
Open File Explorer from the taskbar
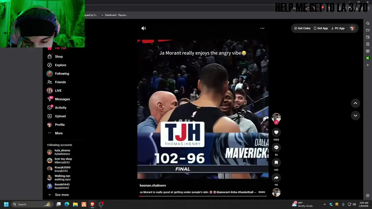click(x=75, y=204)
